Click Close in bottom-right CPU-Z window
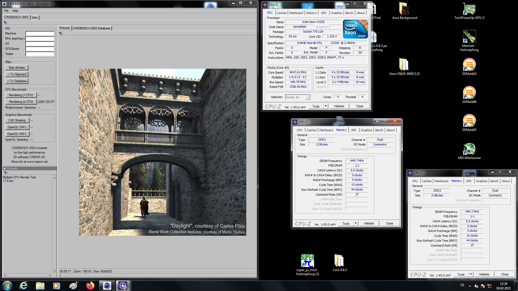 coord(505,274)
